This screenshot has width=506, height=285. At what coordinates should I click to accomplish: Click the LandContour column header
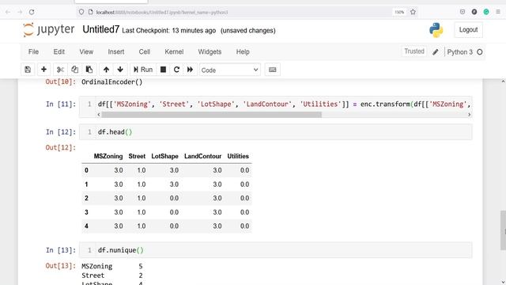[202, 157]
